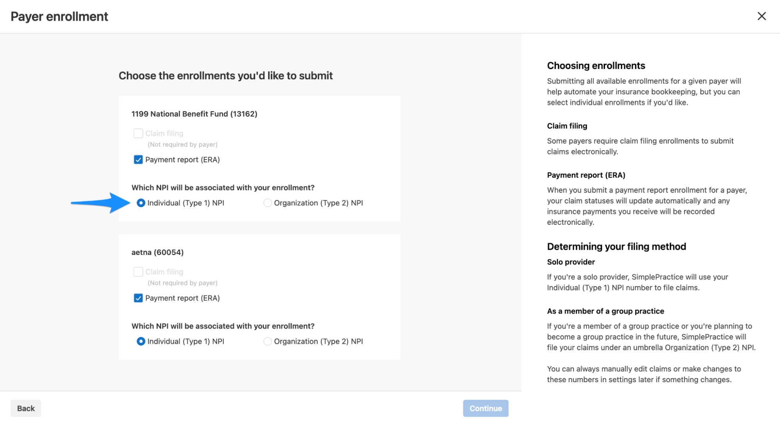Uncheck Payment report (ERA) for aetna
780x422 pixels.
click(x=138, y=298)
